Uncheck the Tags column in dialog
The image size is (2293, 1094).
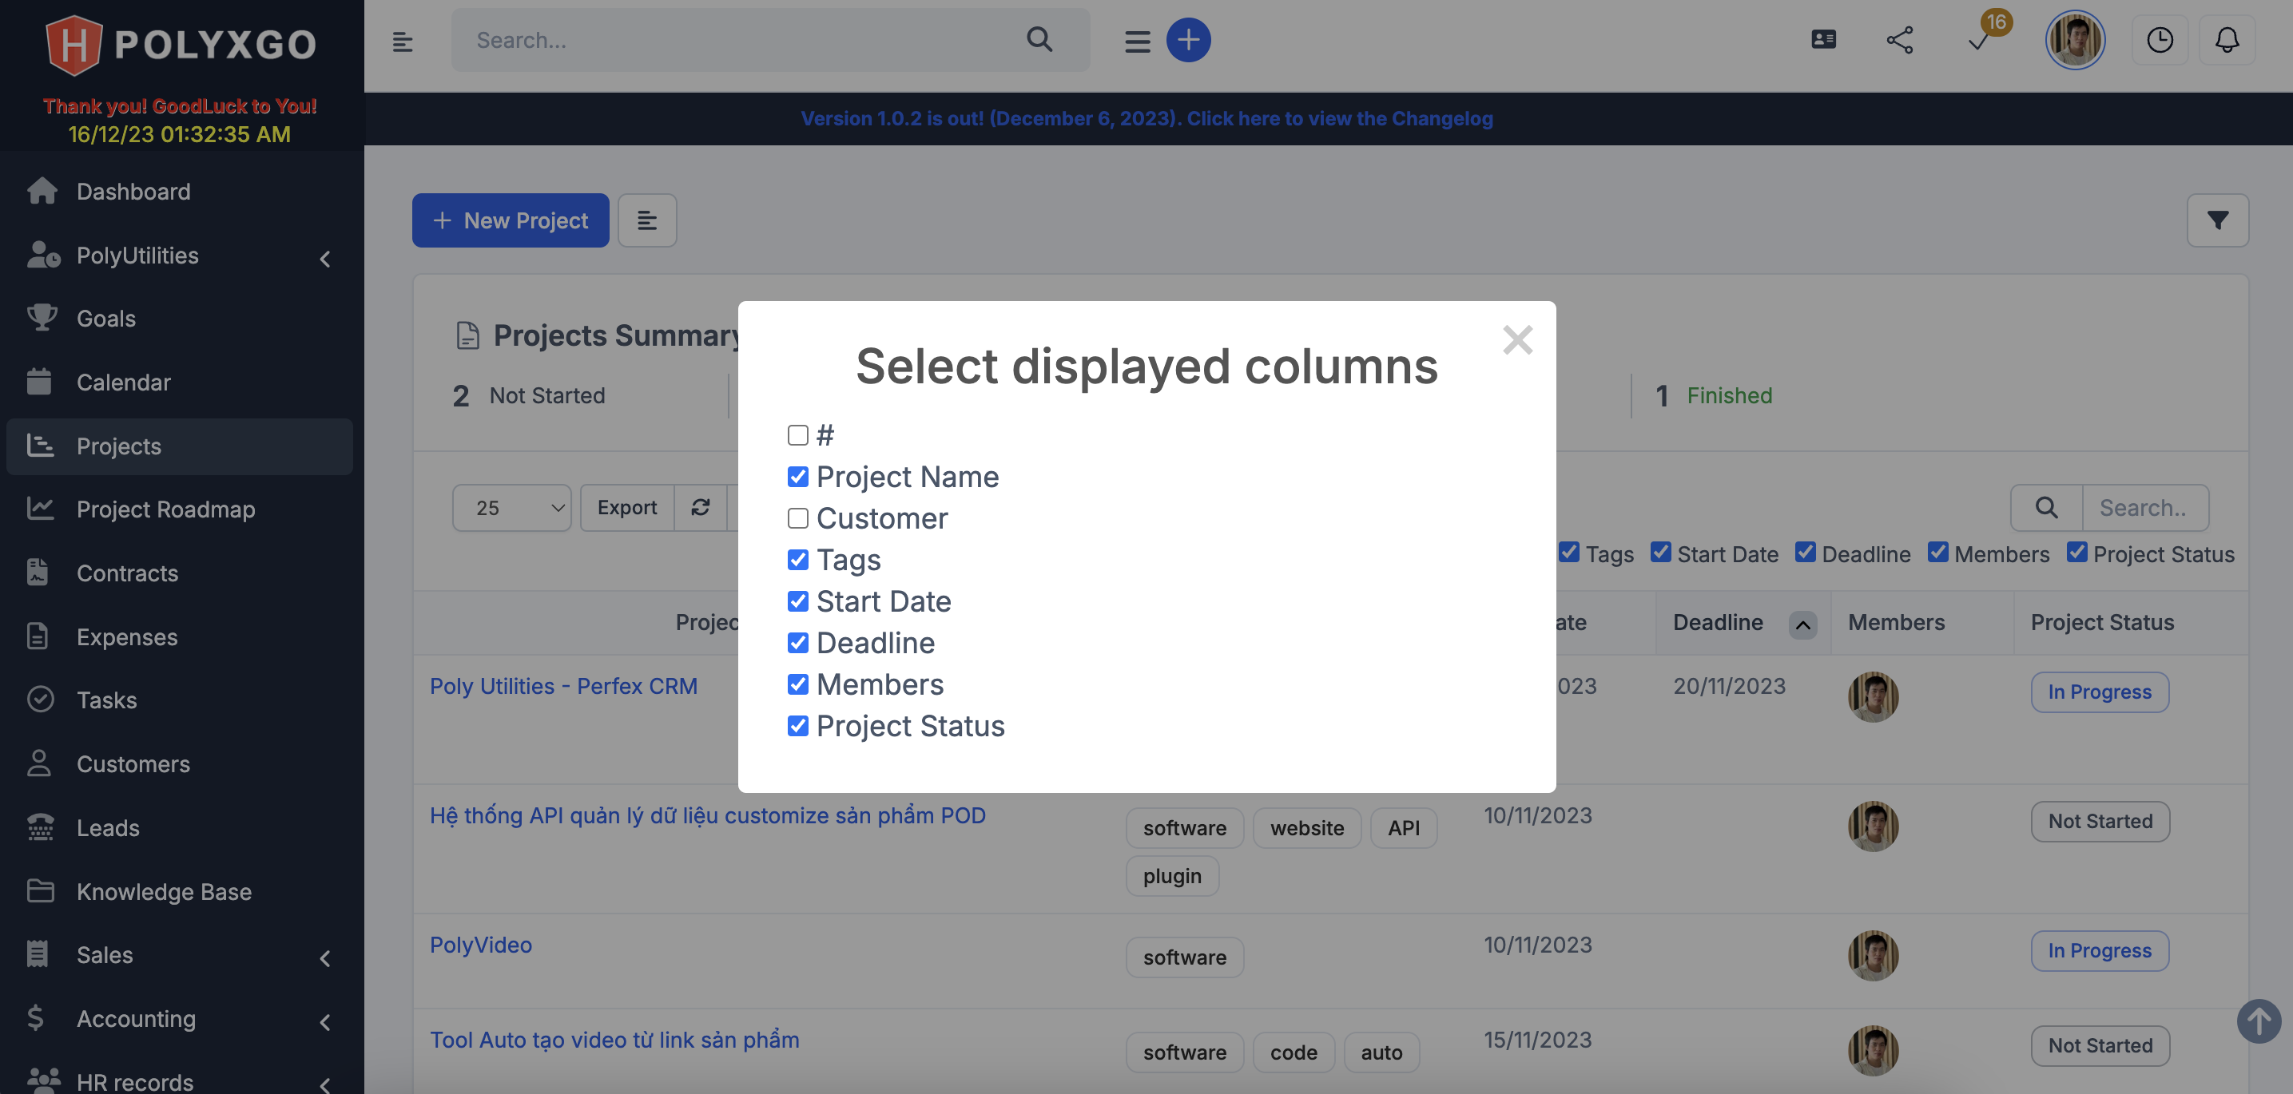(797, 560)
